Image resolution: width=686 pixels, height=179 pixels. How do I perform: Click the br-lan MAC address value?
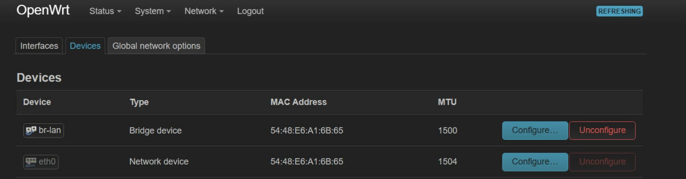click(x=306, y=130)
